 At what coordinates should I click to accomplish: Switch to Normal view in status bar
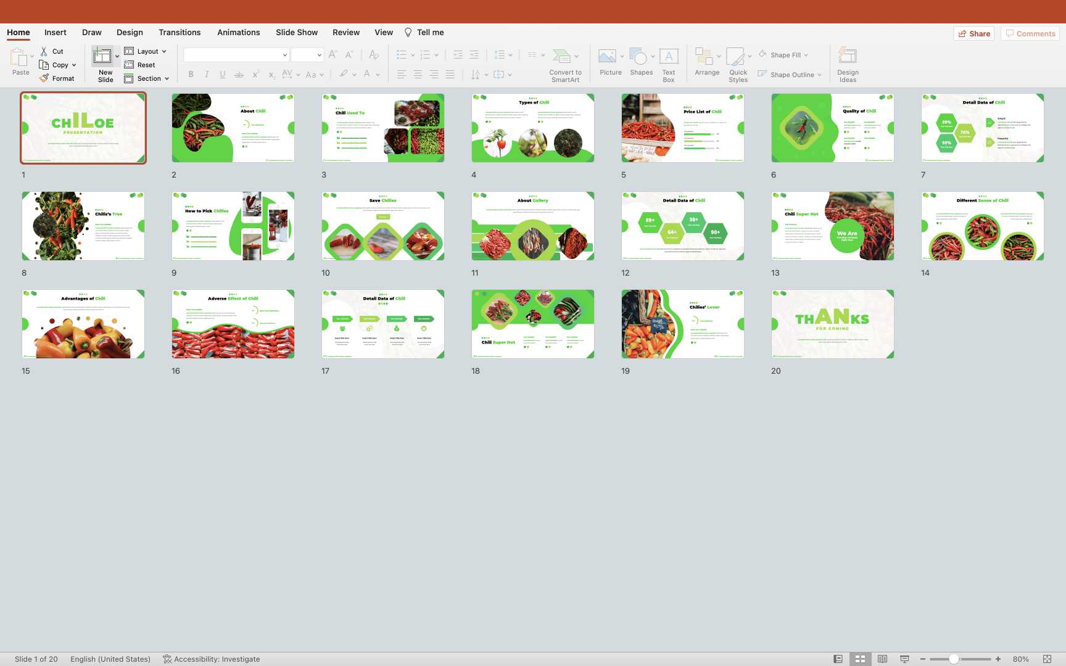[838, 659]
